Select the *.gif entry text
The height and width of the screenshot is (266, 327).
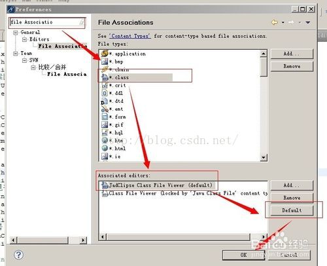point(116,124)
